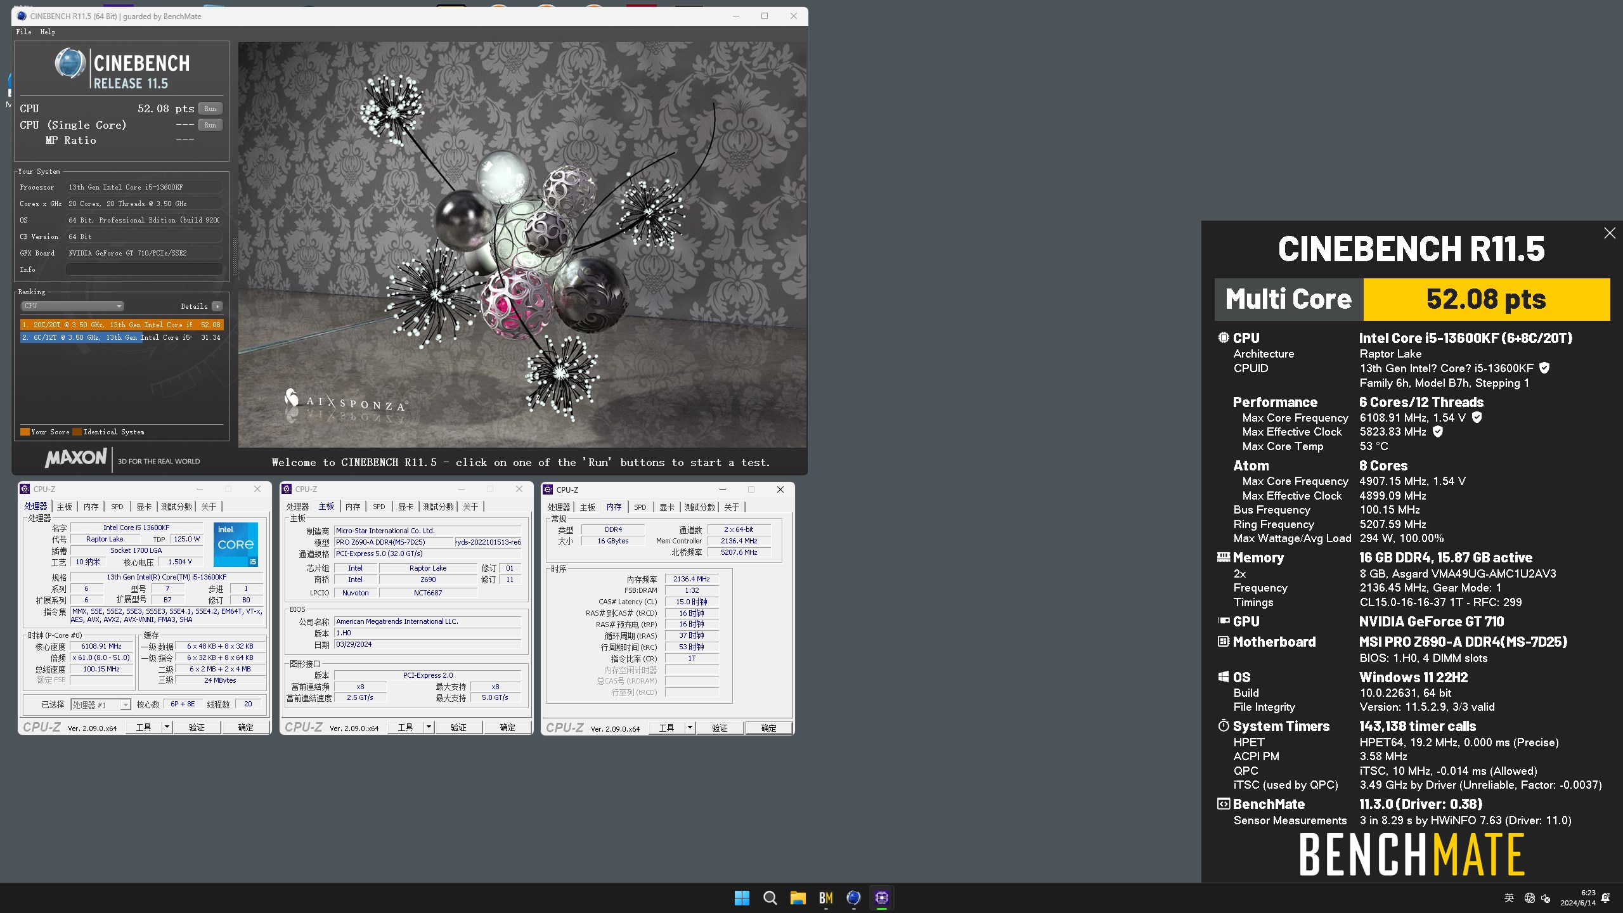Expand 工具 dropdown arrow in second CPU-Z
This screenshot has width=1623, height=913.
[429, 727]
